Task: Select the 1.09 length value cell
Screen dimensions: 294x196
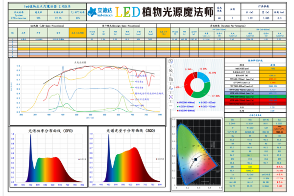Action: click(x=250, y=18)
